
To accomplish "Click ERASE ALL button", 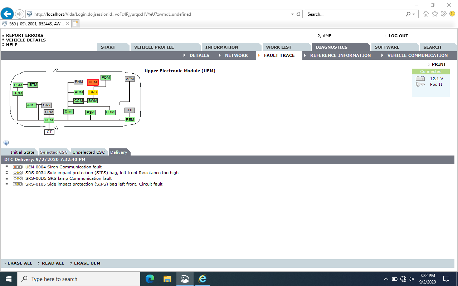I will pos(20,263).
